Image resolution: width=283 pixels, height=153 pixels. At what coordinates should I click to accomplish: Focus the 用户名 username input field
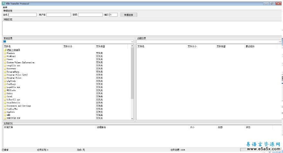point(59,15)
